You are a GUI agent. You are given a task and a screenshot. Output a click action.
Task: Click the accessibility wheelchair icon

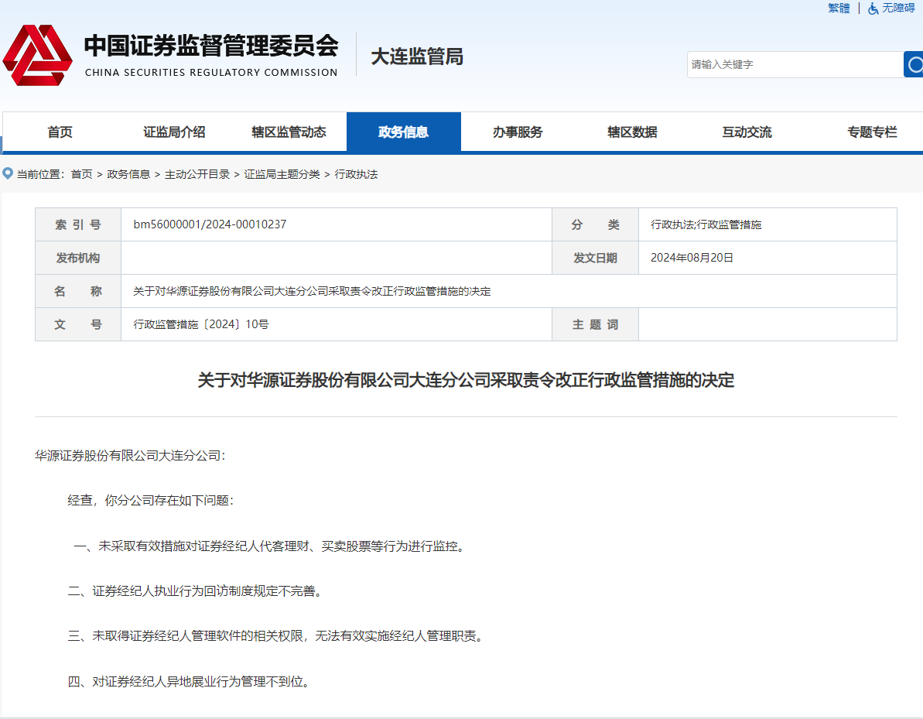click(873, 9)
